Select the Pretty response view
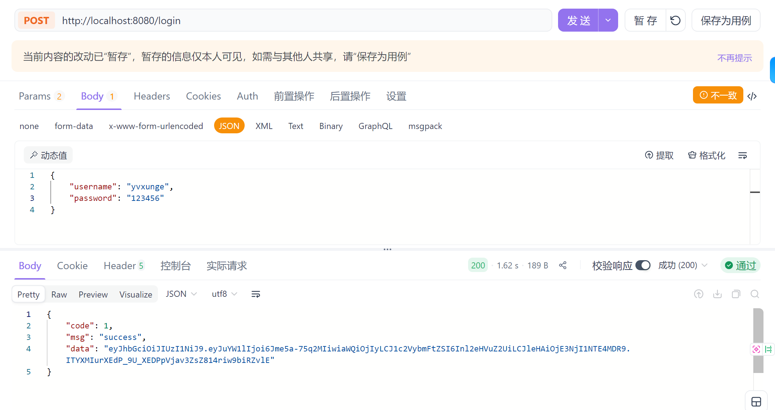 tap(28, 294)
